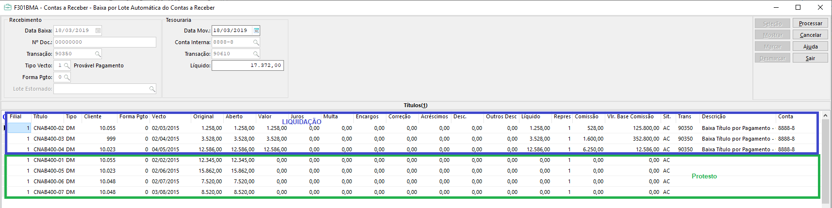Select title row CNAB400-07

[413, 192]
